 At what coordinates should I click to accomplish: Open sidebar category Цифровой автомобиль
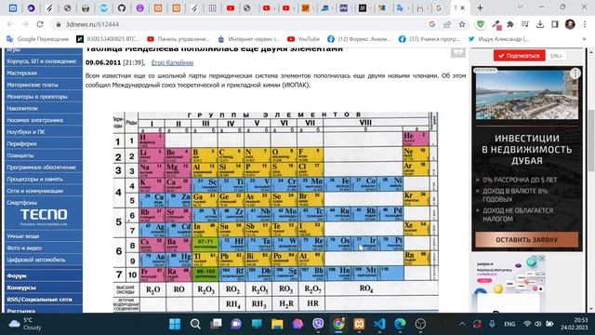coord(36,260)
